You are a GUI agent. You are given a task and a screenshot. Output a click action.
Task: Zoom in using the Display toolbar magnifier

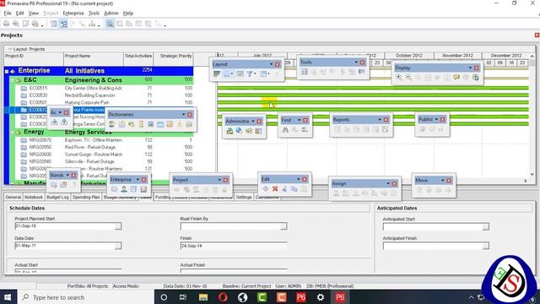(399, 78)
